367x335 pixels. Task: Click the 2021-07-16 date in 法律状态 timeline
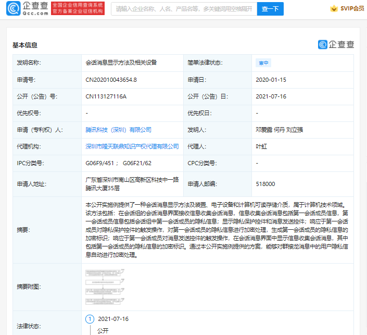tap(113, 319)
